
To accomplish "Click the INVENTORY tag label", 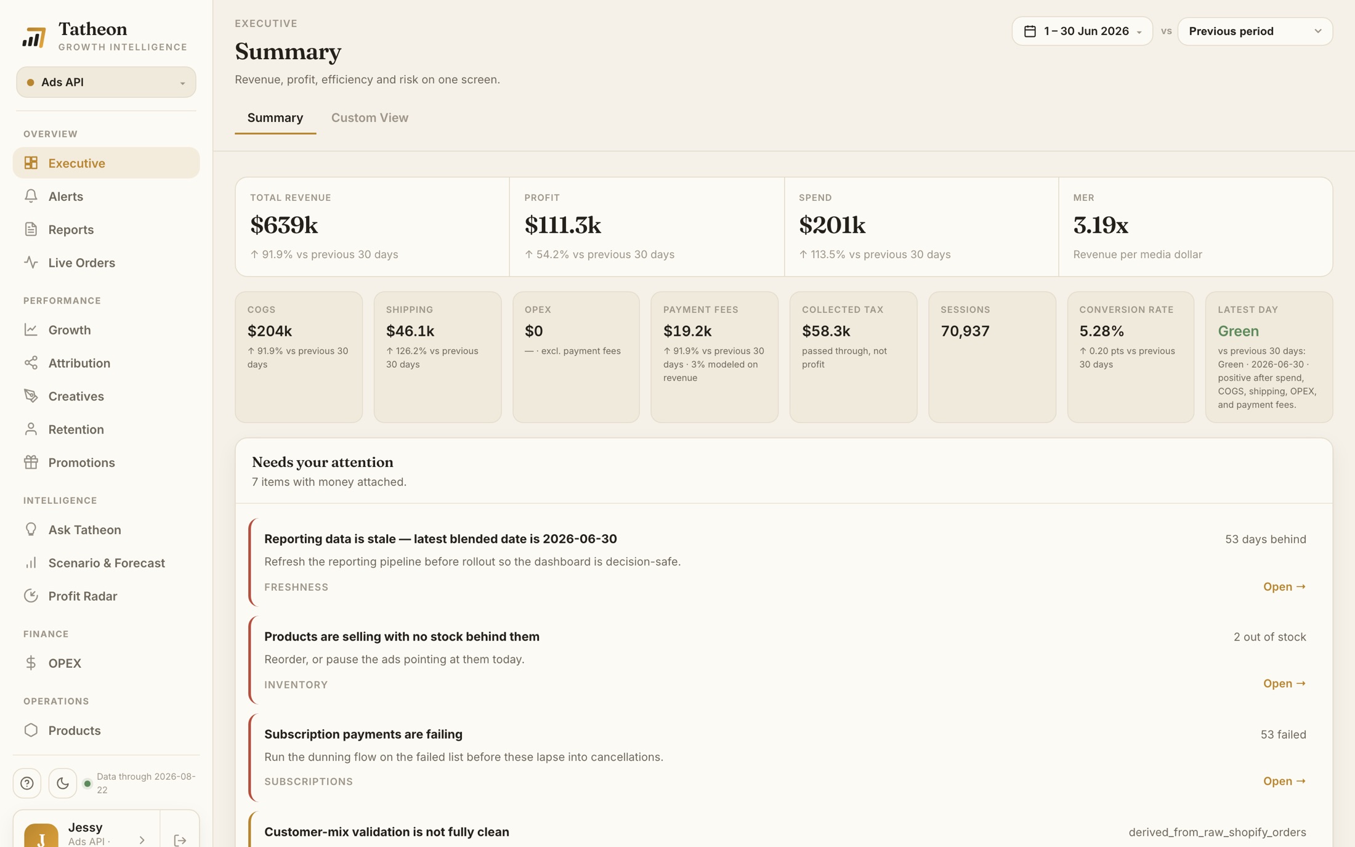I will point(296,684).
